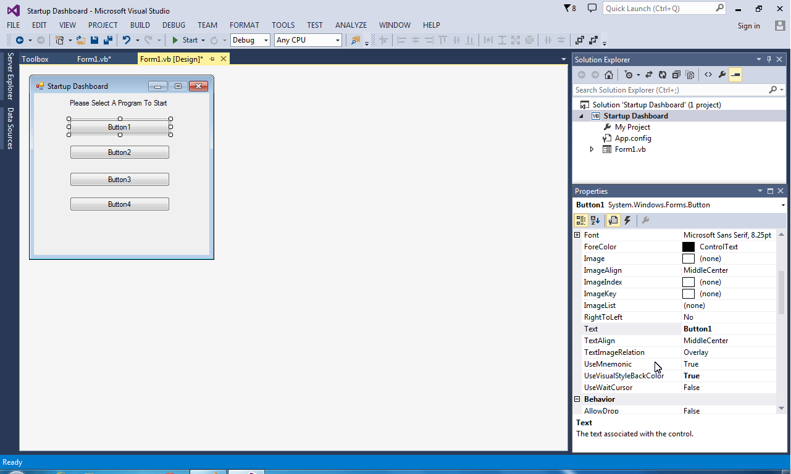Click the search magnifier in Quick Launch
Screen dimensions: 791x474
[719, 8]
